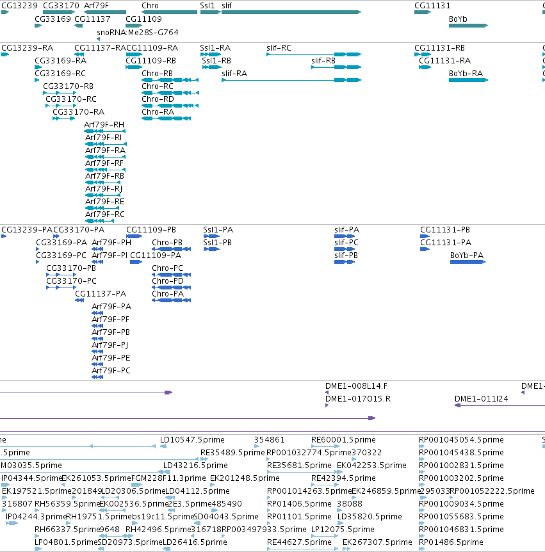Select the Arf79F gene label
The width and height of the screenshot is (545, 552).
(x=96, y=6)
